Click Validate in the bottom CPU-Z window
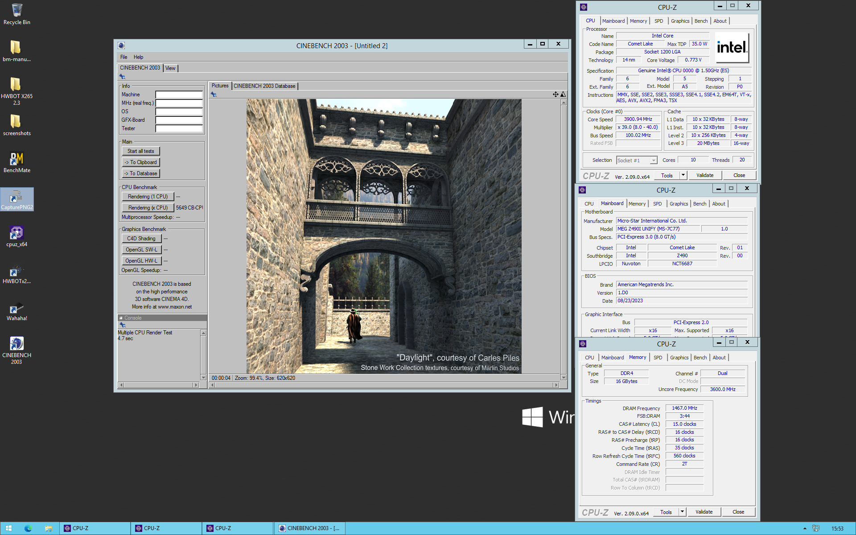The height and width of the screenshot is (535, 856). pos(704,512)
